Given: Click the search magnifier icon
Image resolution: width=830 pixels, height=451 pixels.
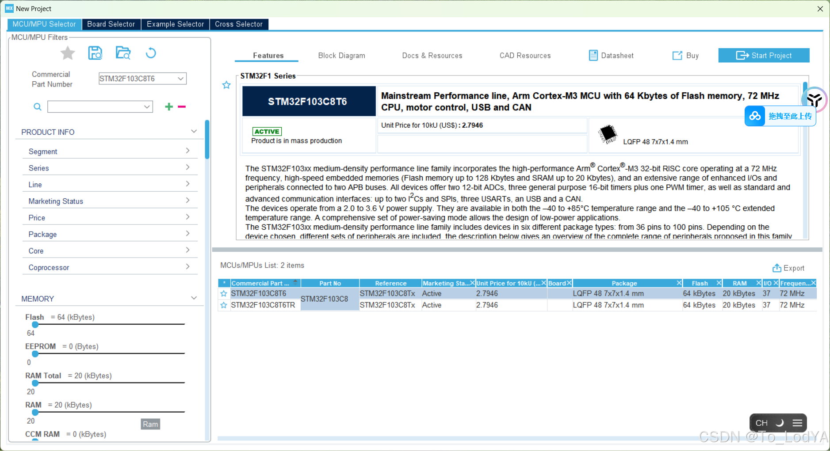Looking at the screenshot, I should [38, 106].
